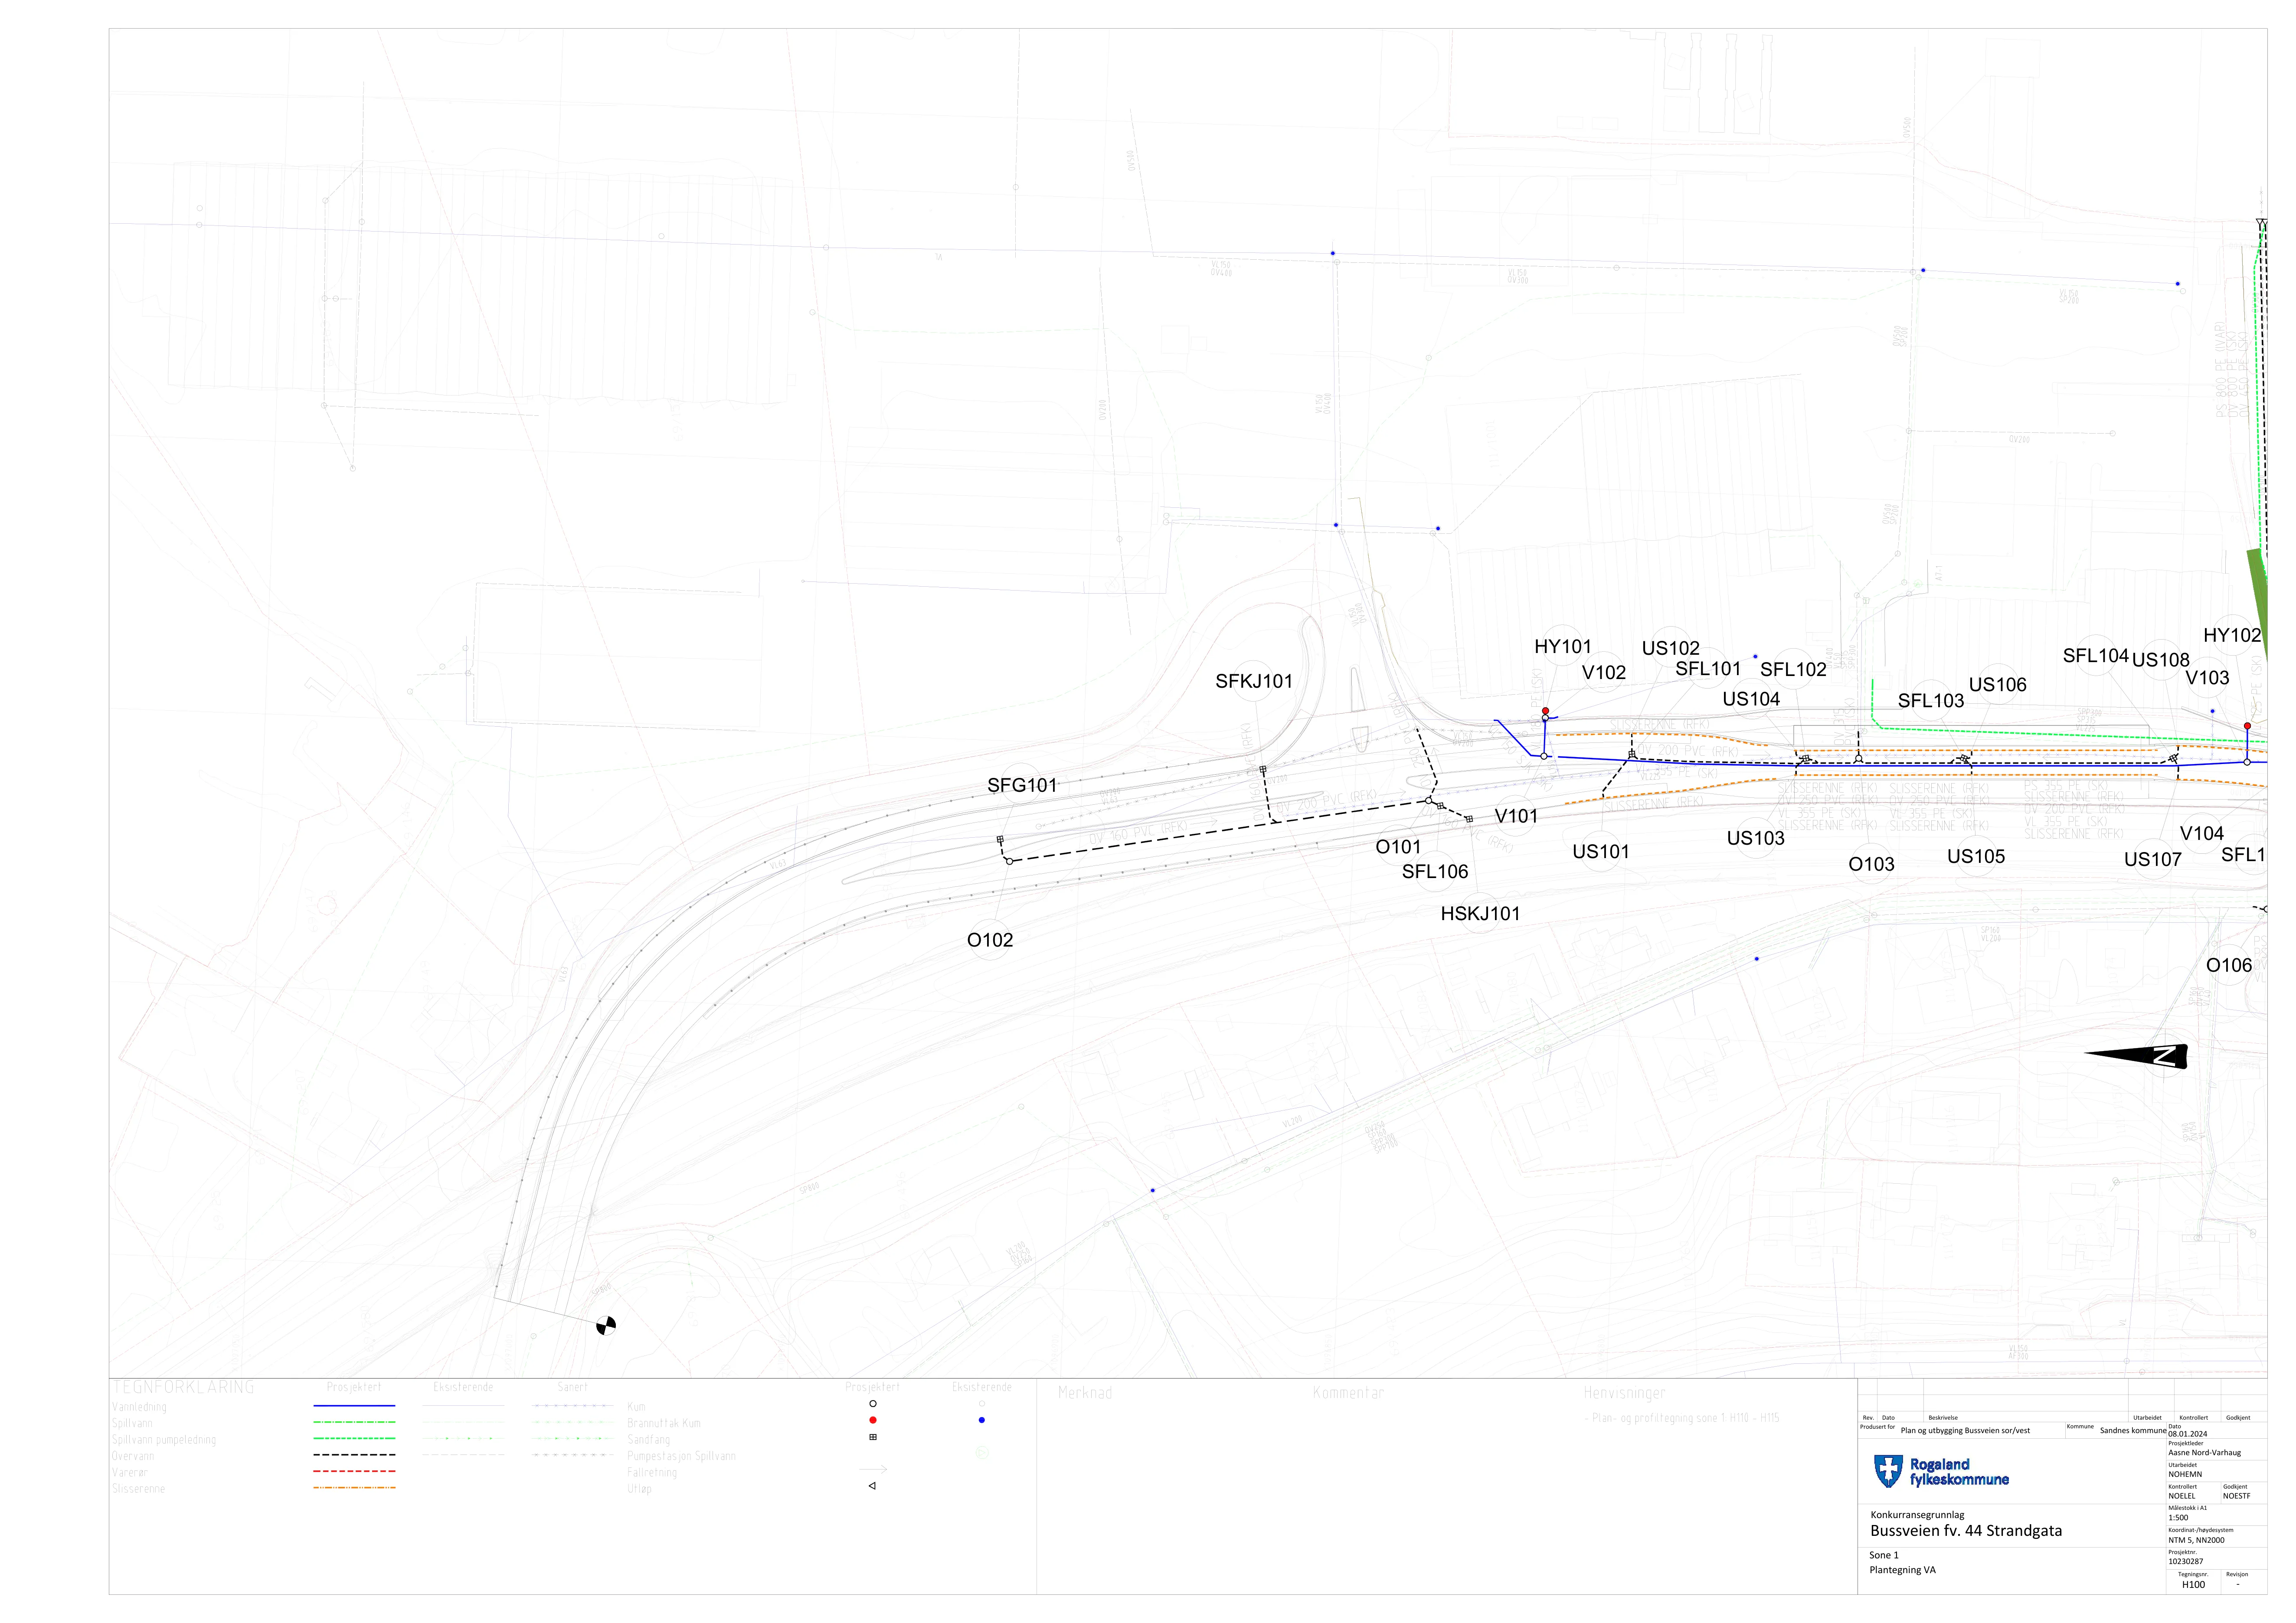Select the V104 label

click(2202, 833)
